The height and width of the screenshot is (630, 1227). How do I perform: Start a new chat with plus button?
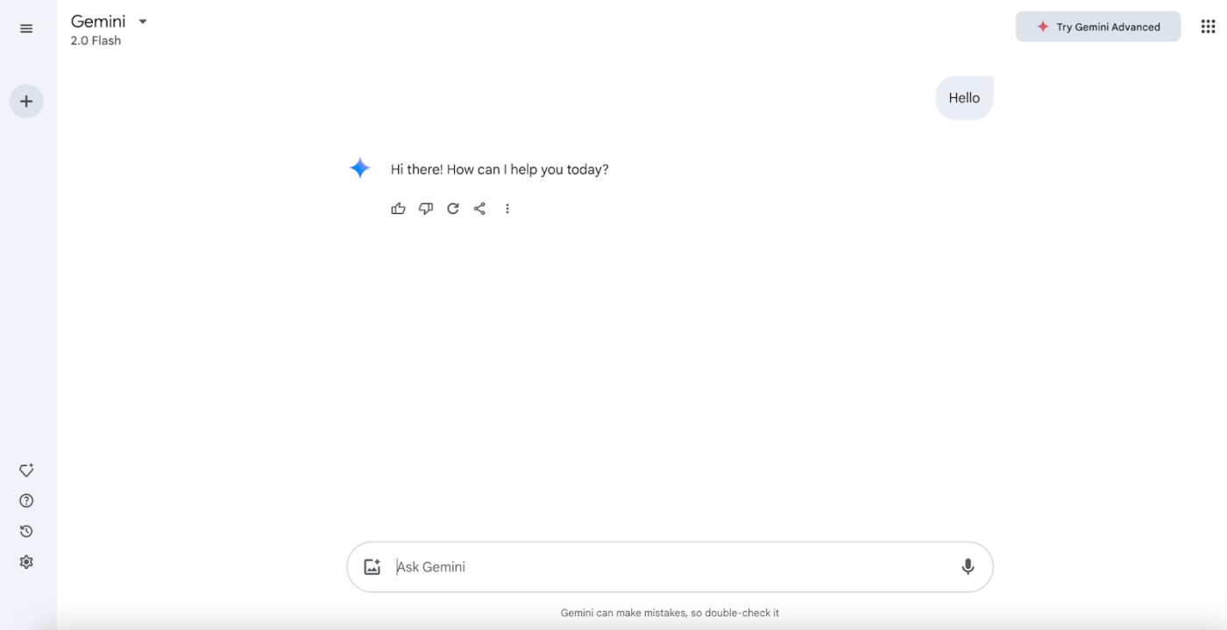tap(26, 102)
